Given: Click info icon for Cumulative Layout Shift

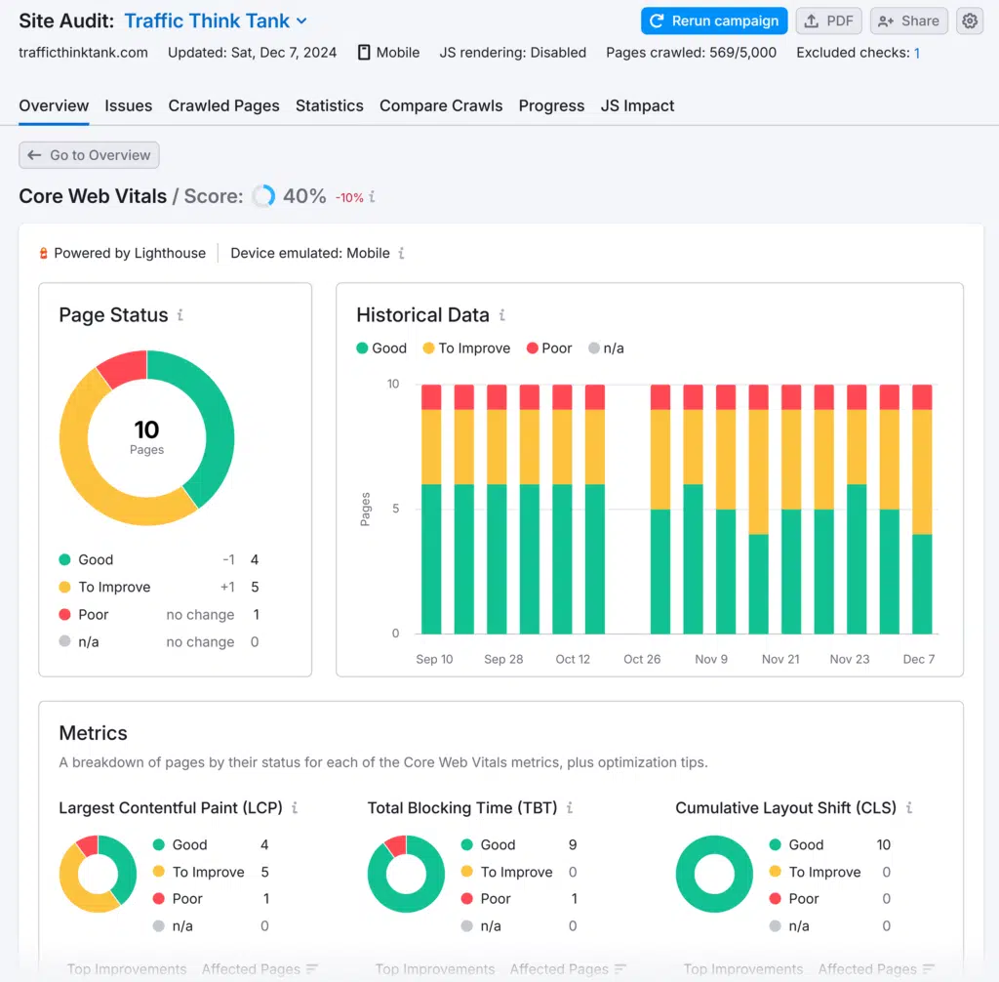Looking at the screenshot, I should pyautogui.click(x=909, y=808).
